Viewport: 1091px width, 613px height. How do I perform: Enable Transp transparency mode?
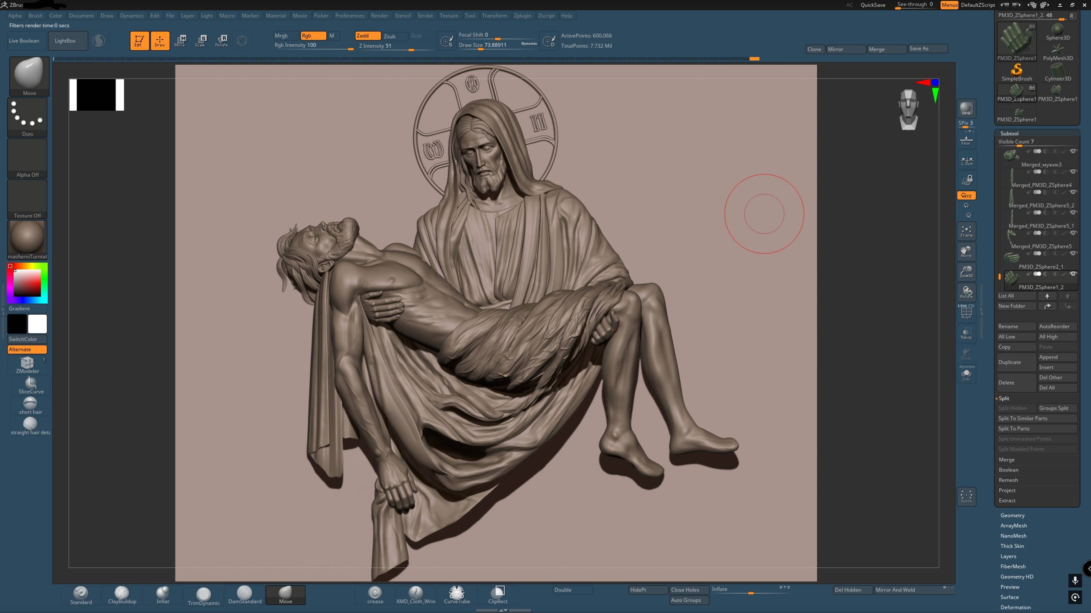click(966, 333)
